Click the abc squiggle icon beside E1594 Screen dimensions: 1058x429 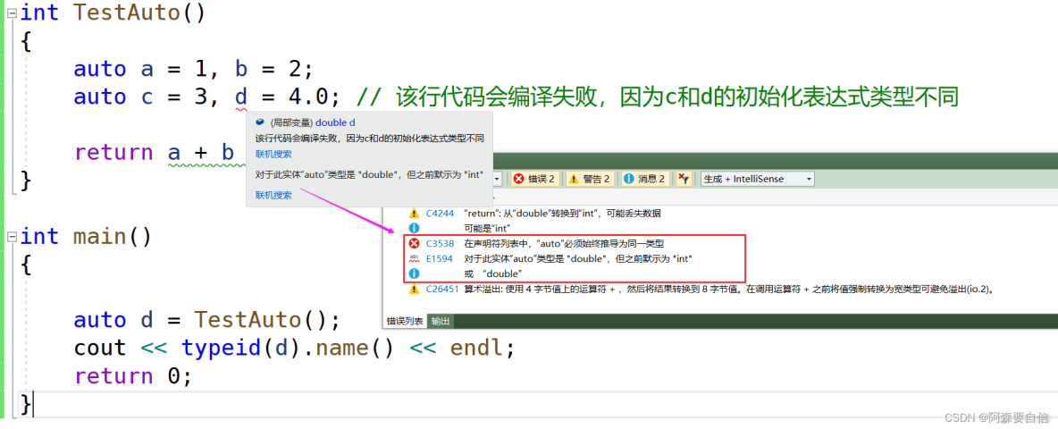(415, 258)
